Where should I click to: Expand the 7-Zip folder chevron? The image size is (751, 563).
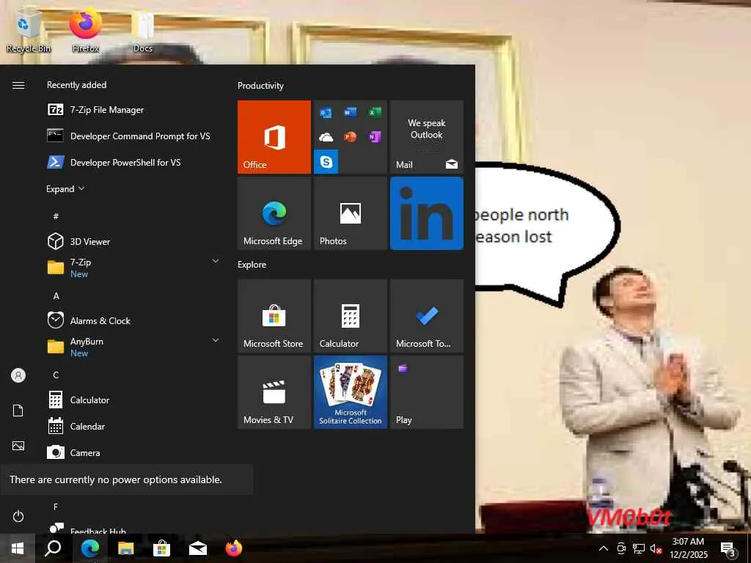click(216, 261)
